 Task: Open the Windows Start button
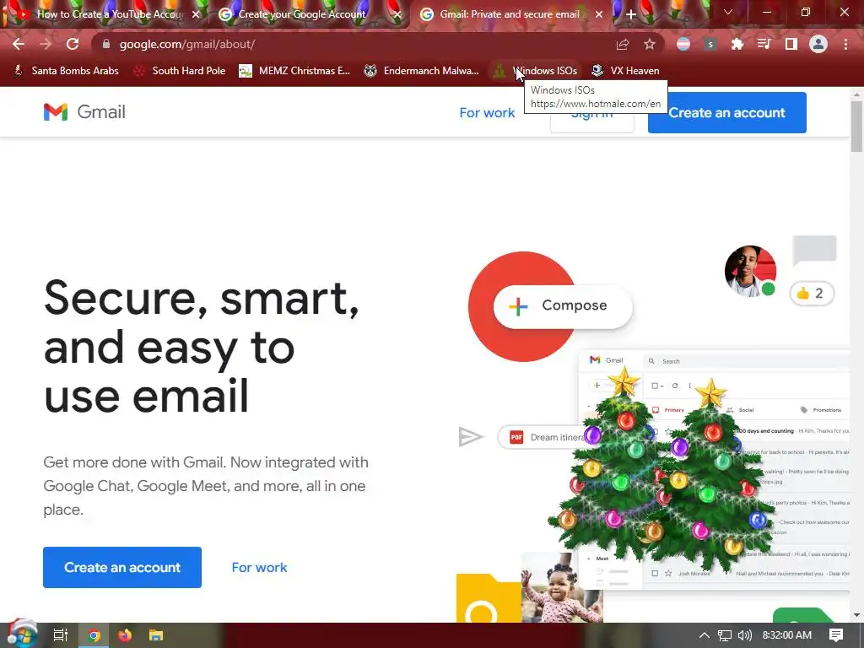22,634
